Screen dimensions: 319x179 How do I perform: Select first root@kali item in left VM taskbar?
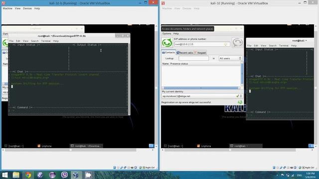click(14, 146)
